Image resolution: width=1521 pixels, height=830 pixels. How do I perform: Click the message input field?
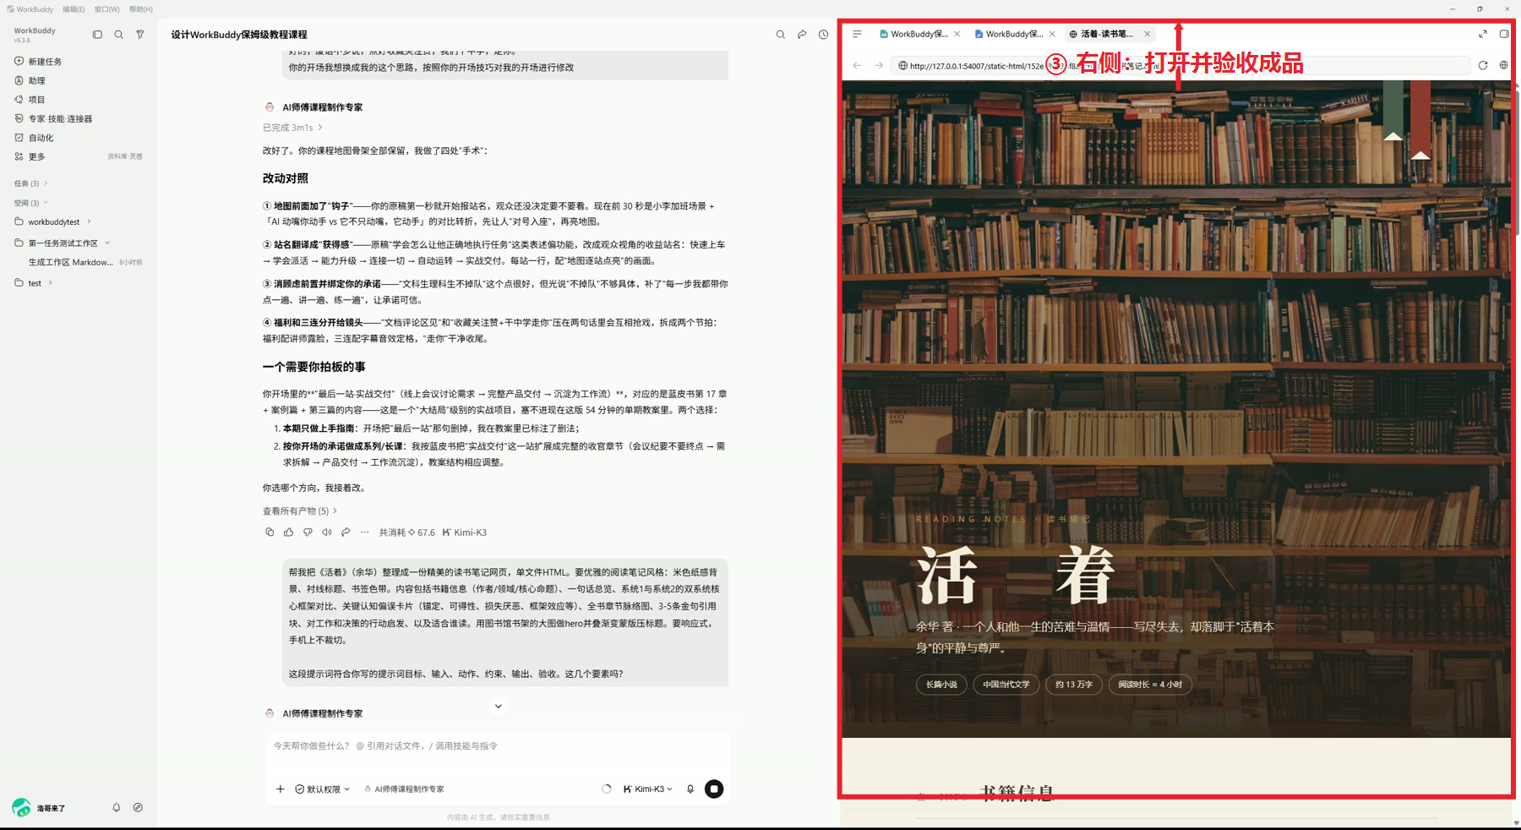499,746
